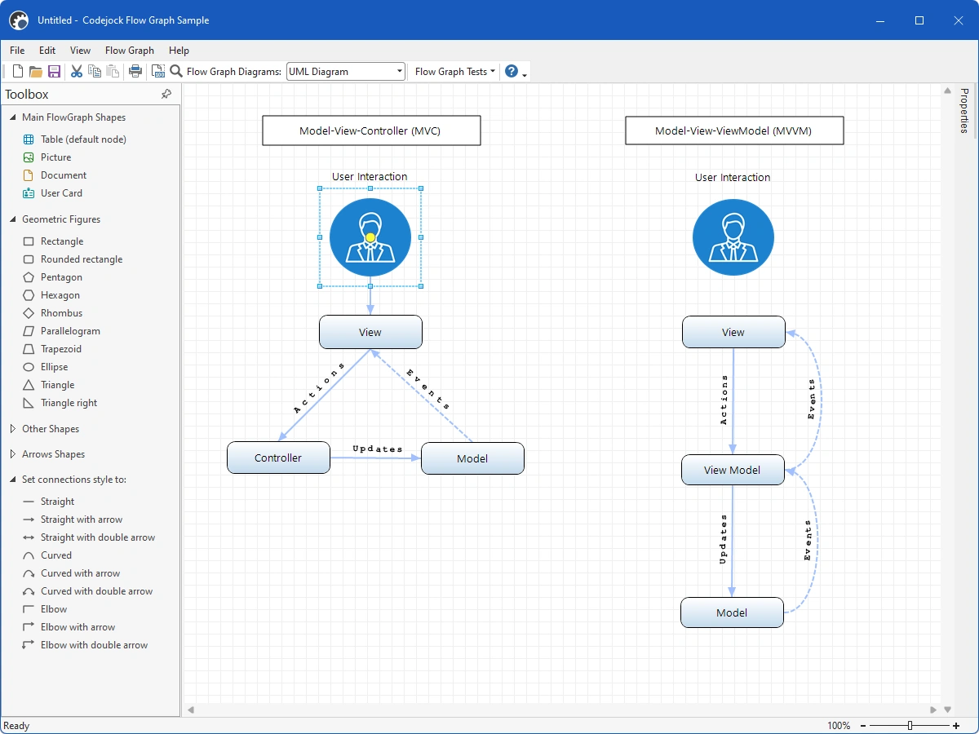Choose the Ellipse figure

54,367
